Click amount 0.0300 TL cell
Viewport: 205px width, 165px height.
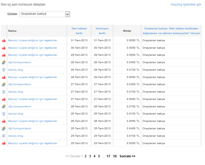click(133, 84)
